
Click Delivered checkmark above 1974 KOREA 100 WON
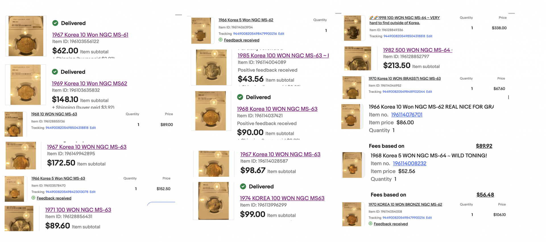(x=243, y=186)
